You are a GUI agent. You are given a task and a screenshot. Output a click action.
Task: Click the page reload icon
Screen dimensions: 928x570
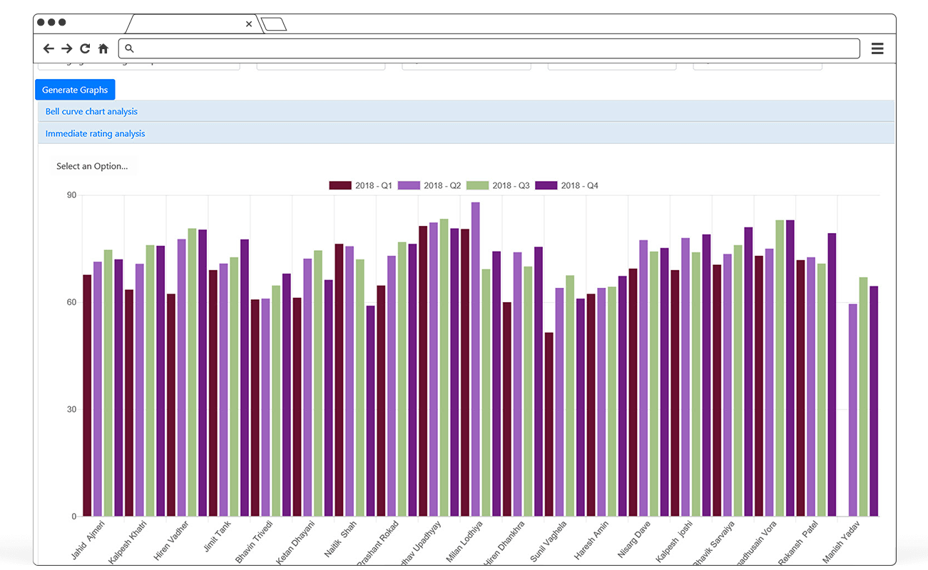coord(83,48)
